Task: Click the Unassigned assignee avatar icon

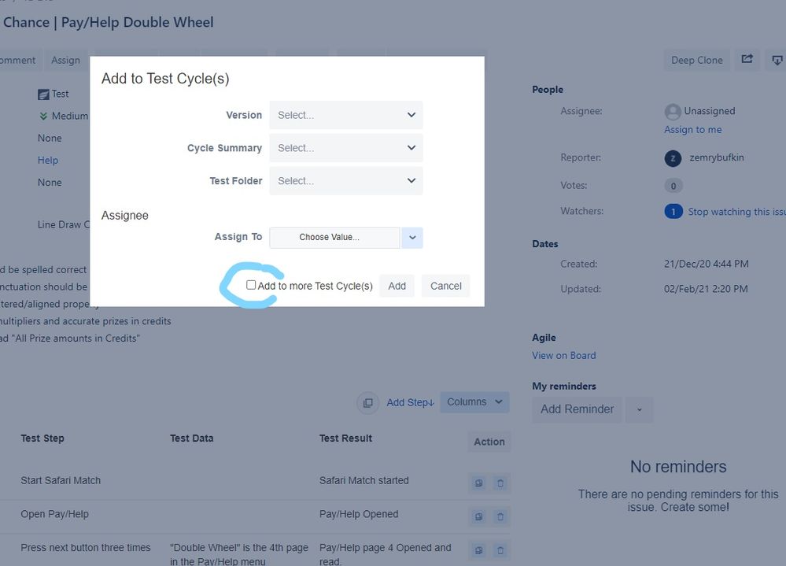Action: (673, 112)
